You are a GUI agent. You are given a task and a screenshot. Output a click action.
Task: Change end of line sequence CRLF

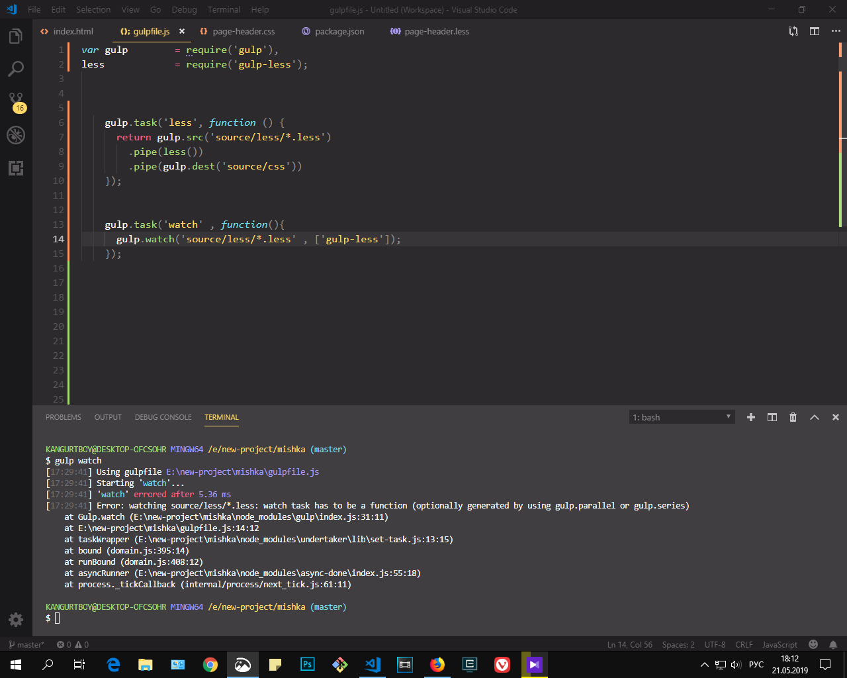(744, 644)
